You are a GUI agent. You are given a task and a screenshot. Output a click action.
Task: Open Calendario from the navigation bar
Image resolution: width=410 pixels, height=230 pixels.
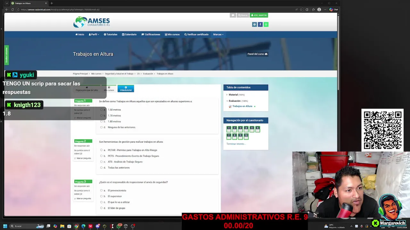click(129, 34)
